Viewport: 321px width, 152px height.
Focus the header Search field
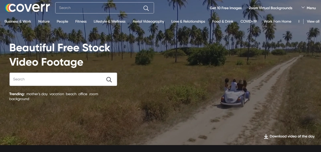coord(104,8)
